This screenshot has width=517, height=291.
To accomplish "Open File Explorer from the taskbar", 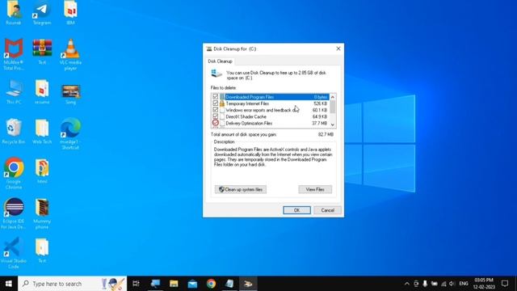I will click(x=174, y=284).
